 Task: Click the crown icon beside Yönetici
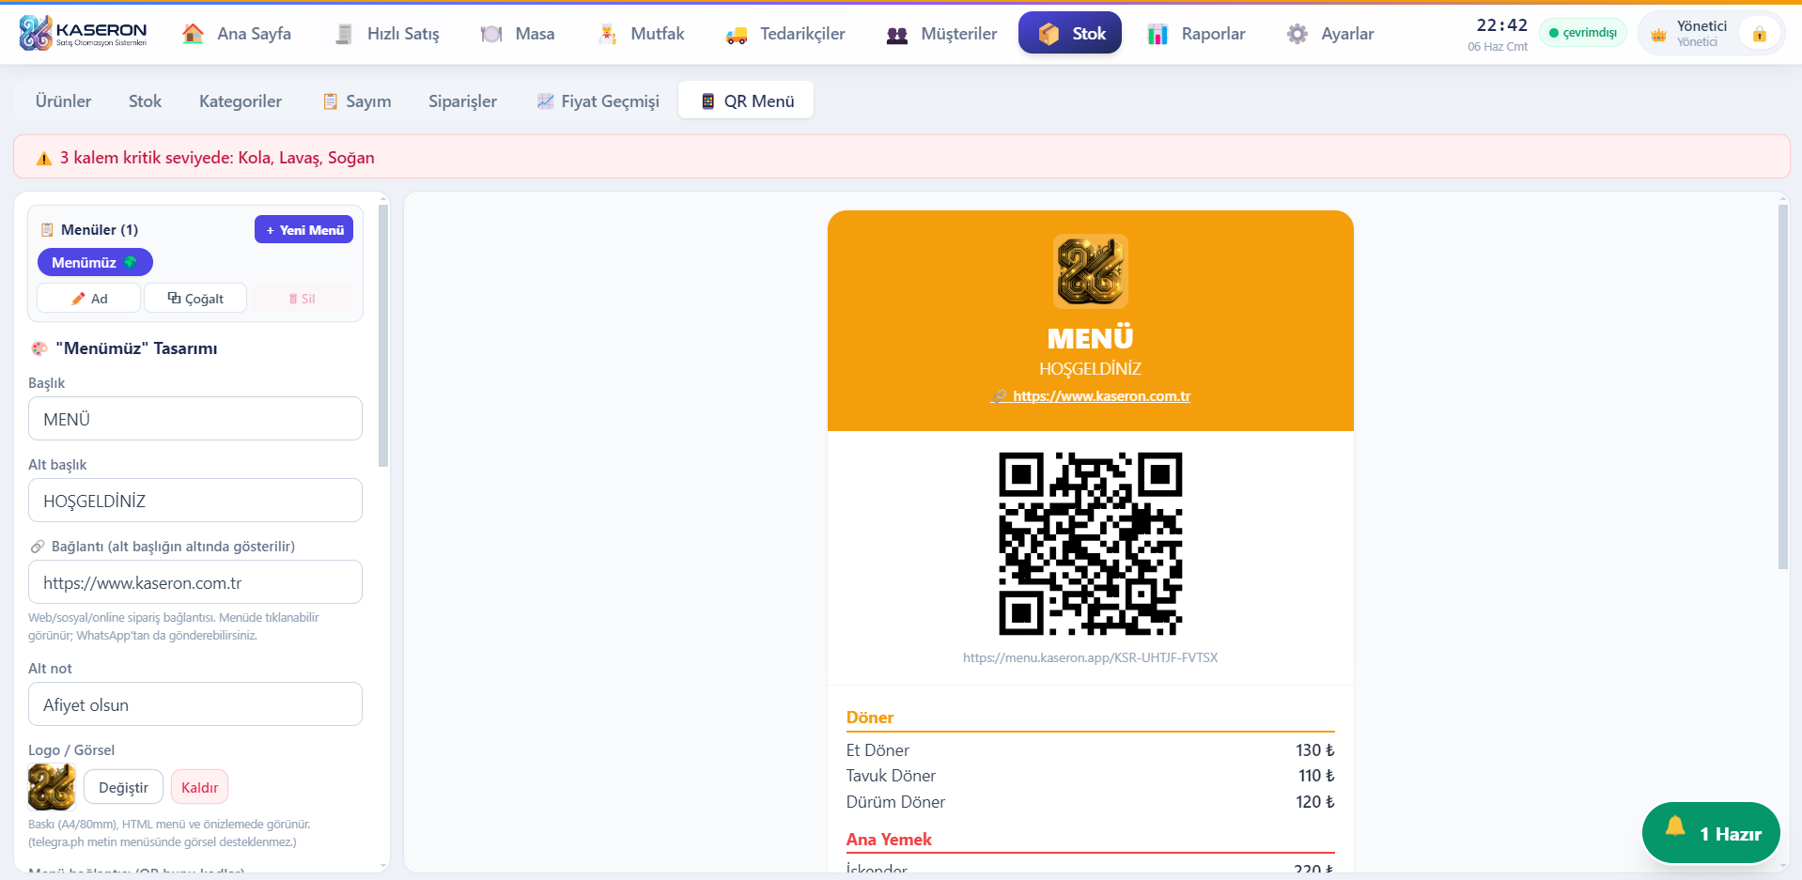click(x=1658, y=35)
